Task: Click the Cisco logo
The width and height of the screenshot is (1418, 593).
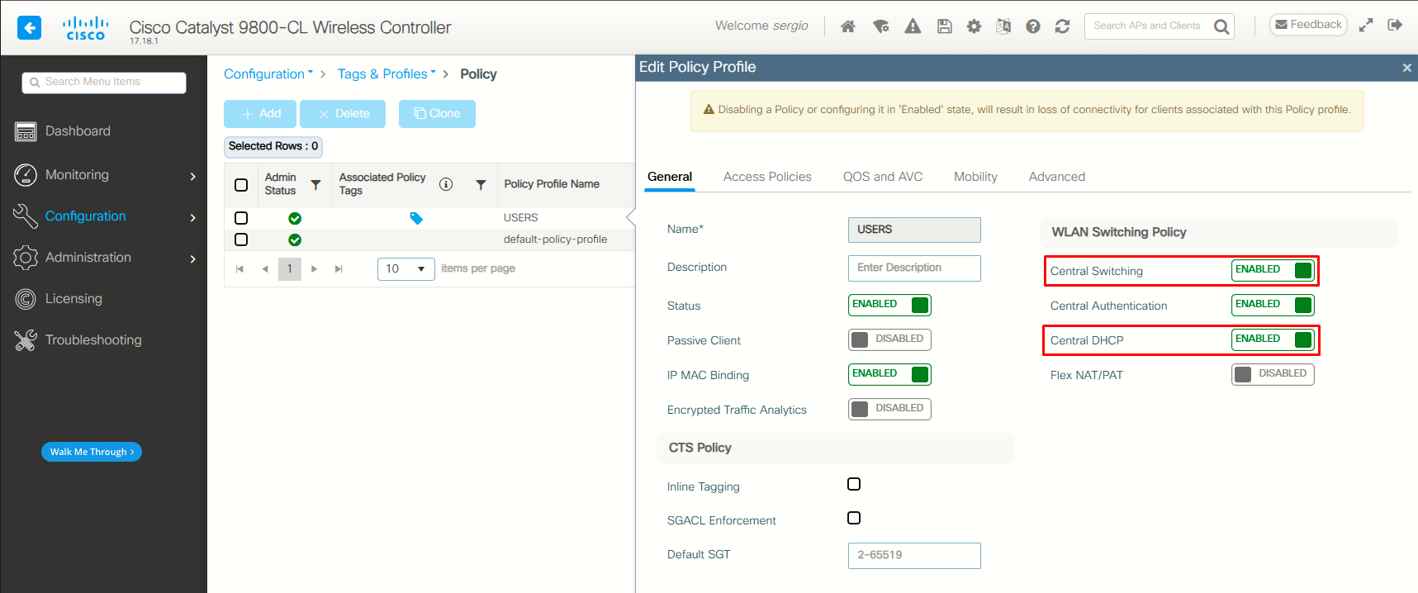Action: click(x=85, y=28)
